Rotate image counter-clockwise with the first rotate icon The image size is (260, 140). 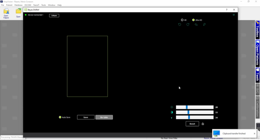tap(179, 25)
